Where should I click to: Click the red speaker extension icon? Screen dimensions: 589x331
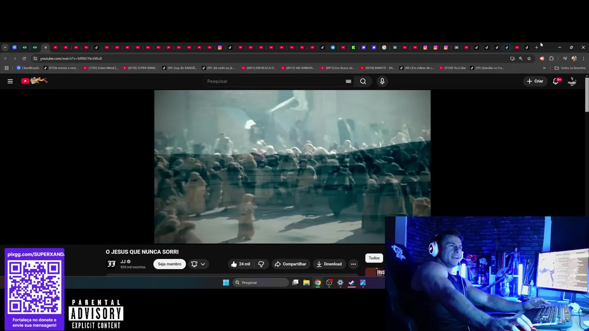pyautogui.click(x=542, y=58)
